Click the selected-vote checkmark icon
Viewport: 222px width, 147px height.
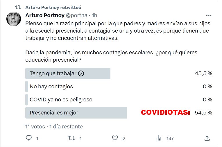[81, 73]
